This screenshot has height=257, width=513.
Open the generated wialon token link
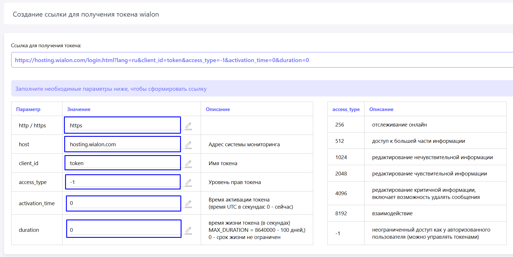pyautogui.click(x=162, y=60)
